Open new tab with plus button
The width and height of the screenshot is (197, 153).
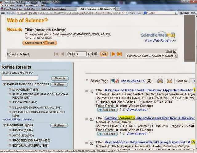[118, 9]
